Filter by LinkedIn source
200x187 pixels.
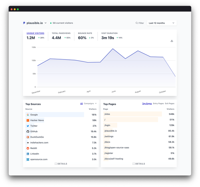coord(35,154)
